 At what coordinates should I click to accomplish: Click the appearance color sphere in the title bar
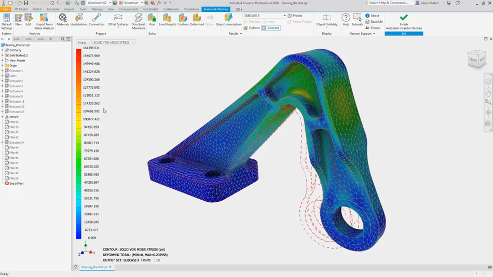[115, 3]
